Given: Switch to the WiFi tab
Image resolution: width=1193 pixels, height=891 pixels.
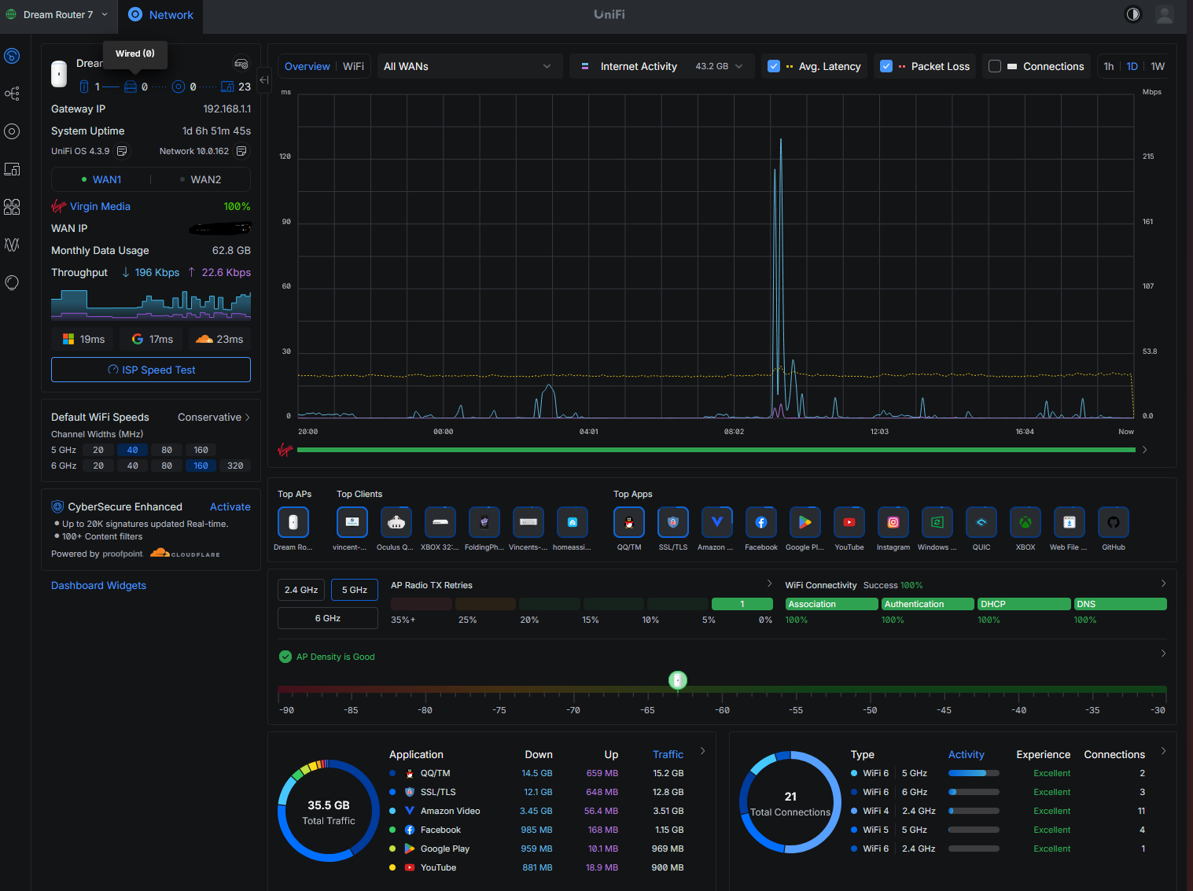Looking at the screenshot, I should [x=353, y=67].
